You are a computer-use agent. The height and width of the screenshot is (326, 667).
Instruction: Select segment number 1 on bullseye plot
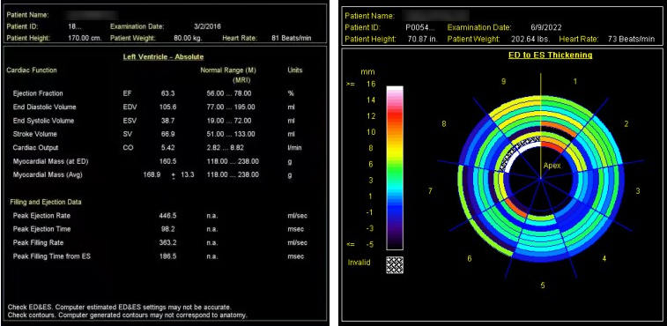[x=575, y=81]
